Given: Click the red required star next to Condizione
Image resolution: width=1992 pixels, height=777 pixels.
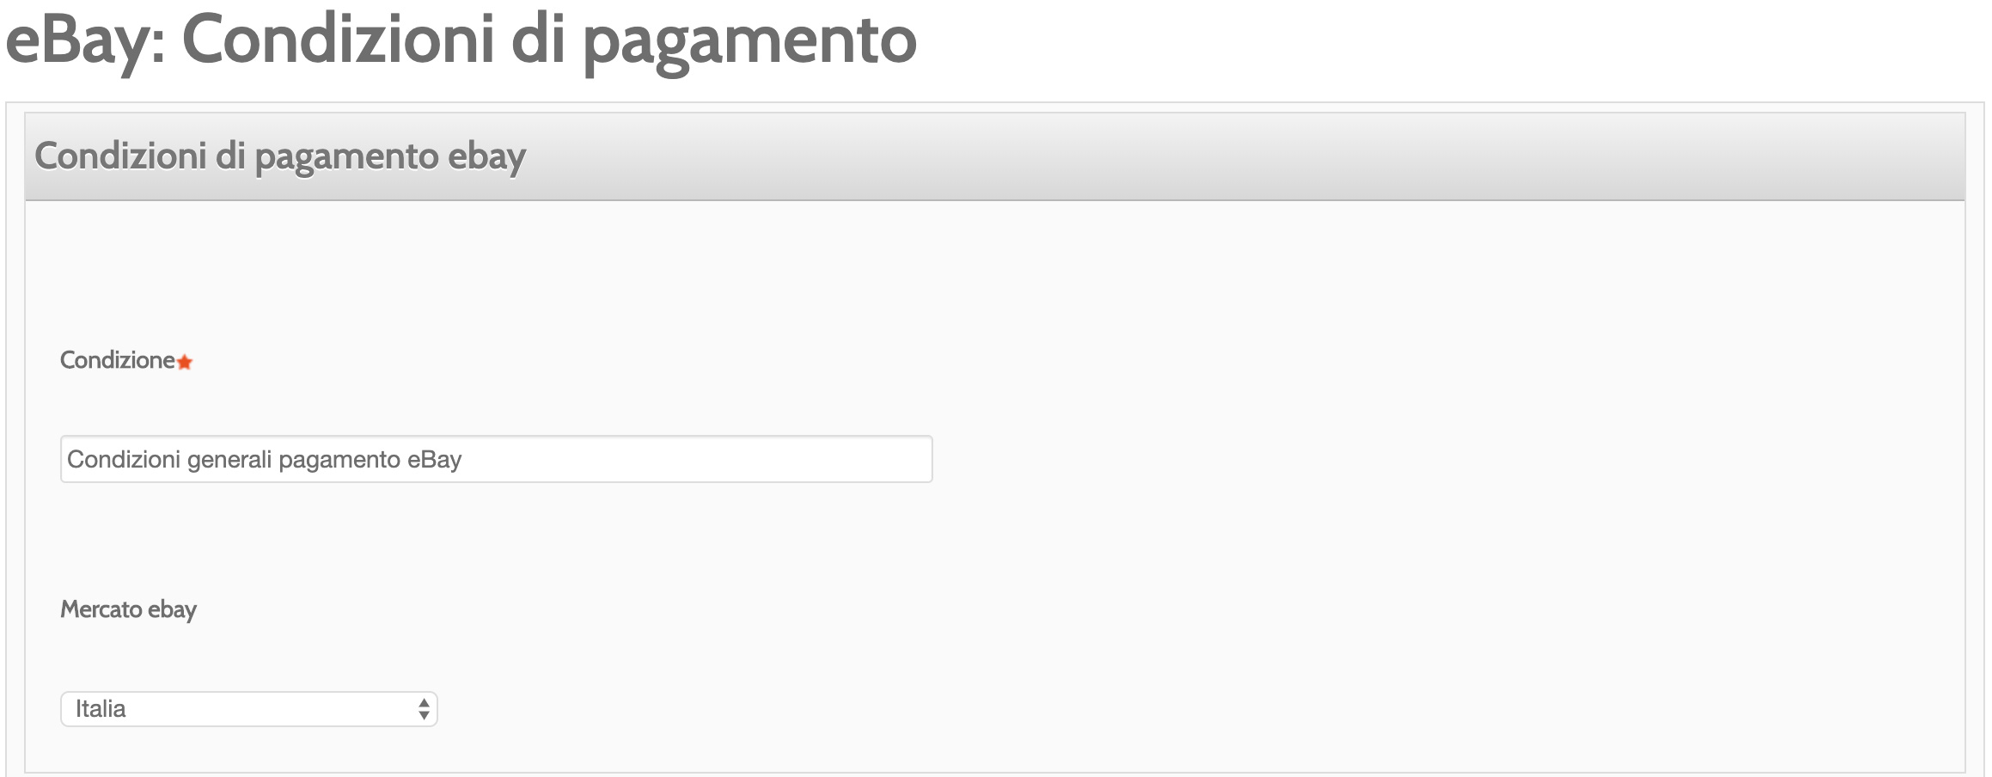Looking at the screenshot, I should click(x=185, y=362).
